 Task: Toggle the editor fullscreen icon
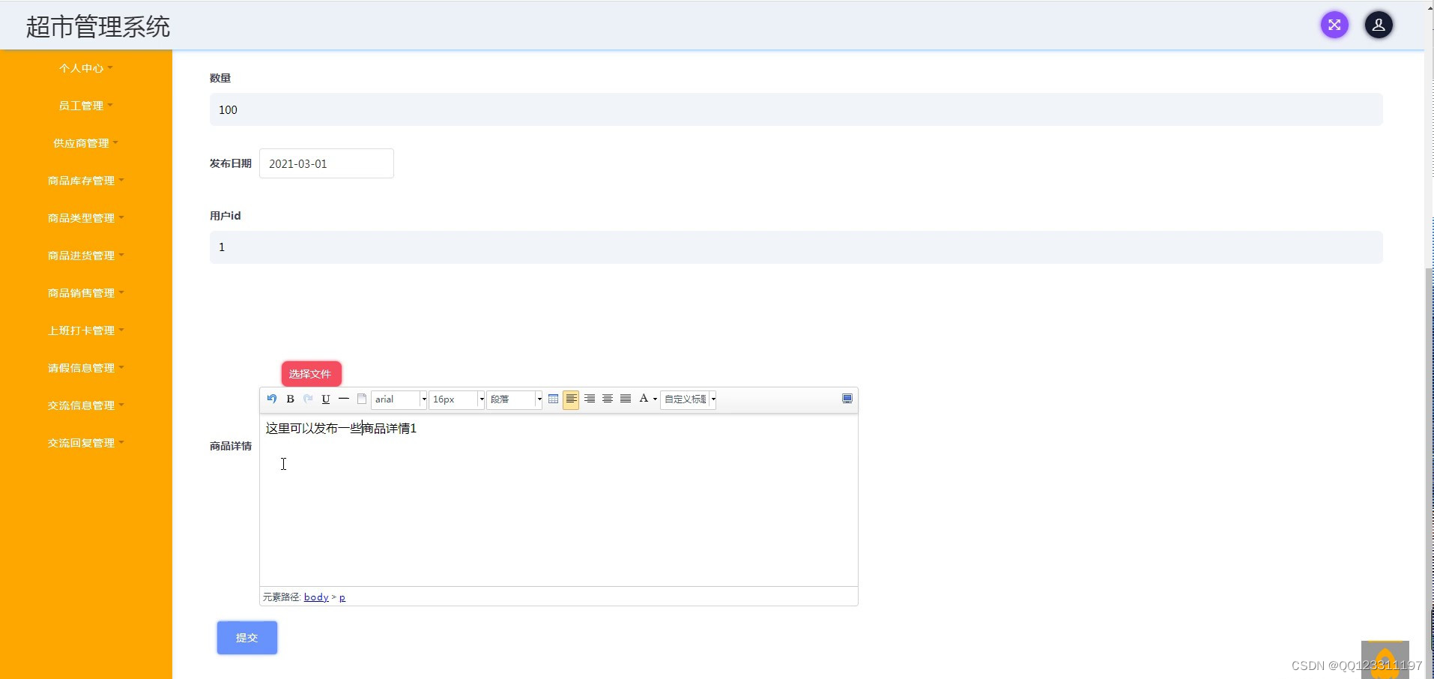coord(847,399)
